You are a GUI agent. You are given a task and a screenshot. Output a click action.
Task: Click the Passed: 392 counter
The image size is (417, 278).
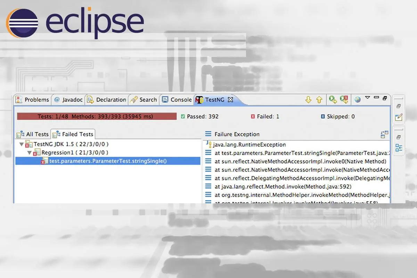(200, 116)
